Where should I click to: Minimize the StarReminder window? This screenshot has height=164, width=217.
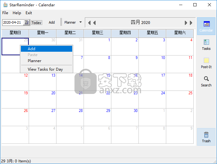click(181, 5)
